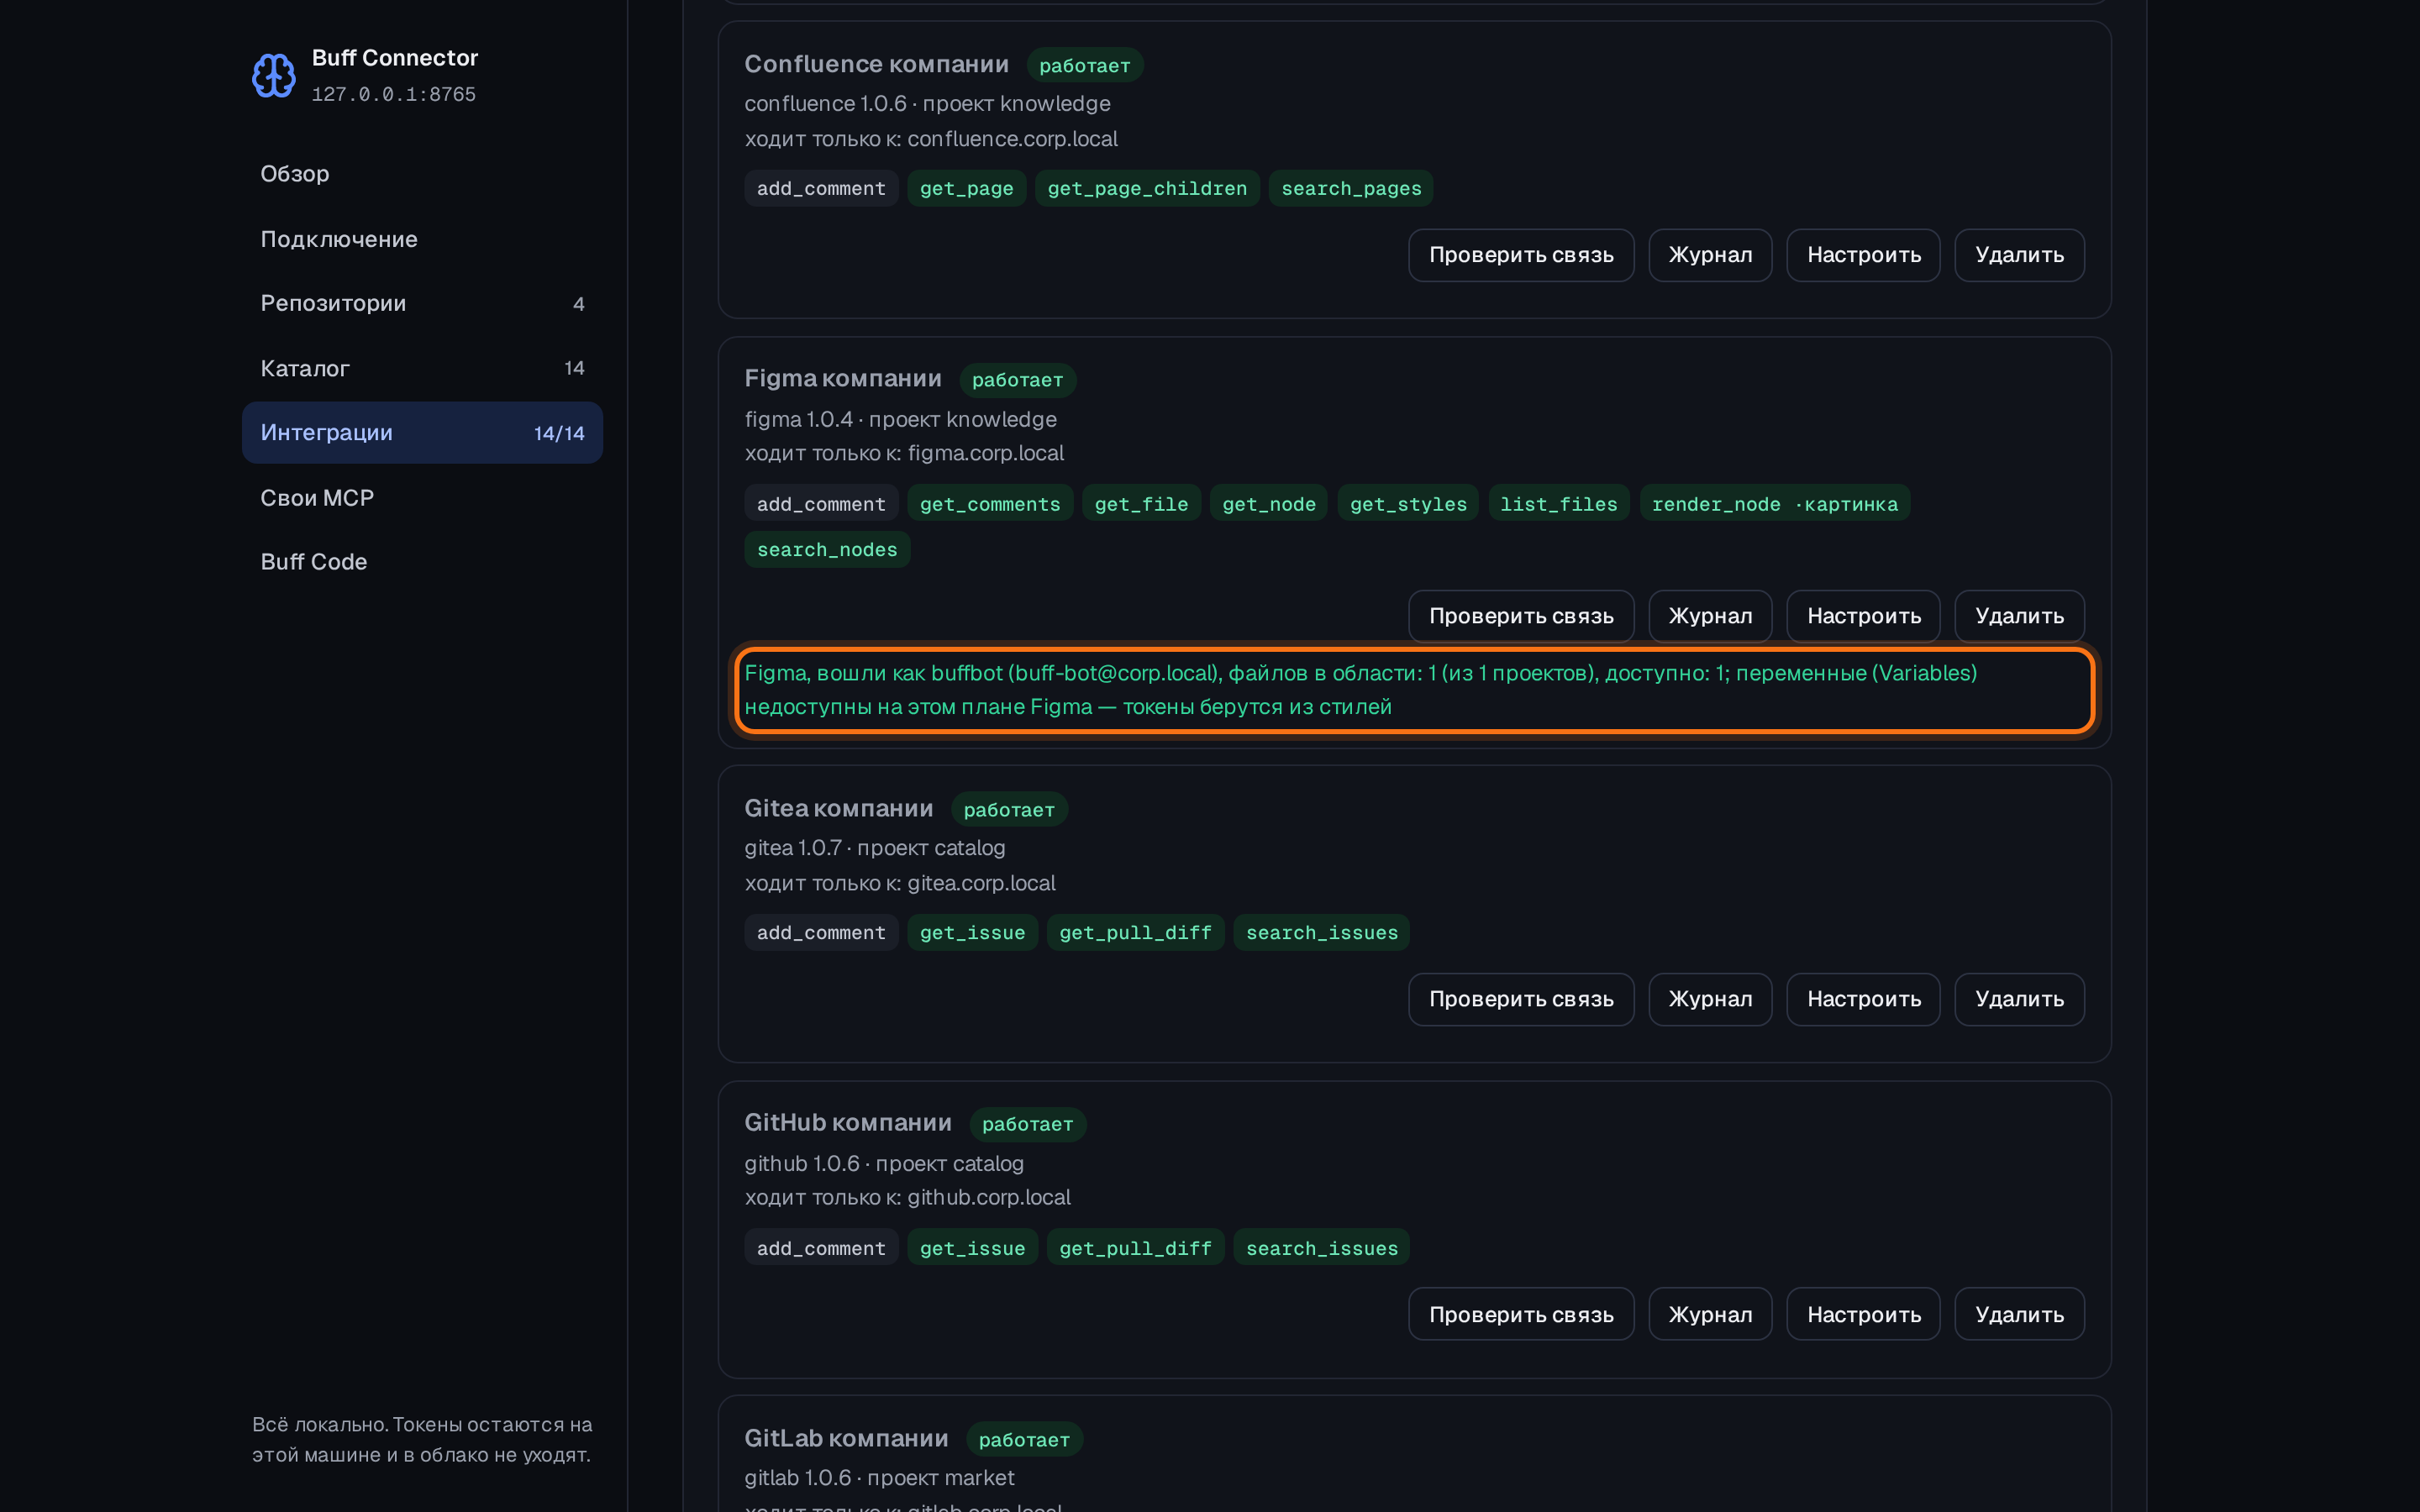The width and height of the screenshot is (2420, 1512).
Task: Open Buff Code sidebar item
Action: [422, 562]
